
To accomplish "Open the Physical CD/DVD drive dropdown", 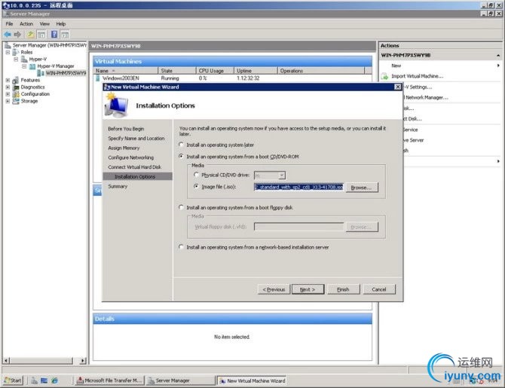I will [x=281, y=176].
